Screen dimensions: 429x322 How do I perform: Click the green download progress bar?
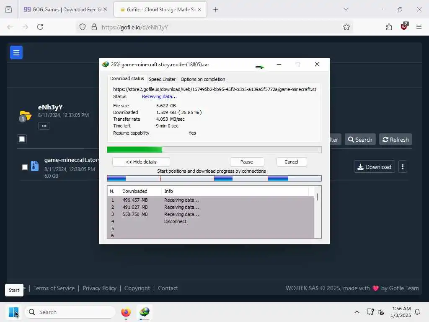[214, 150]
